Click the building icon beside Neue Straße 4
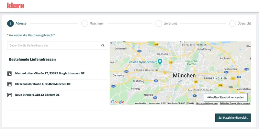This screenshot has width=259, height=129. click(x=9, y=95)
